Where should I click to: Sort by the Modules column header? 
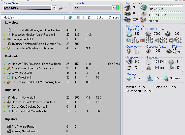33,17
